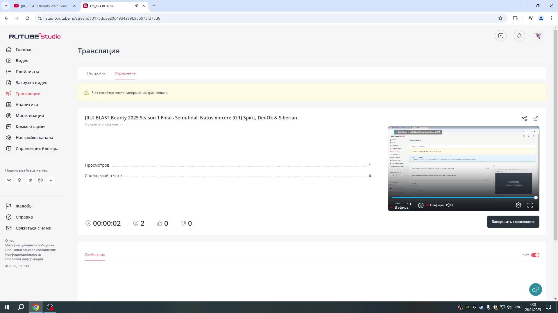Open the VK social link

pos(9,180)
